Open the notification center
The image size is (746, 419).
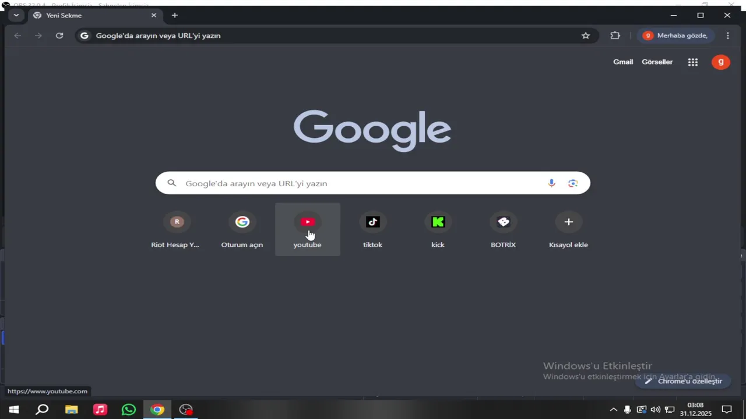[727, 410]
